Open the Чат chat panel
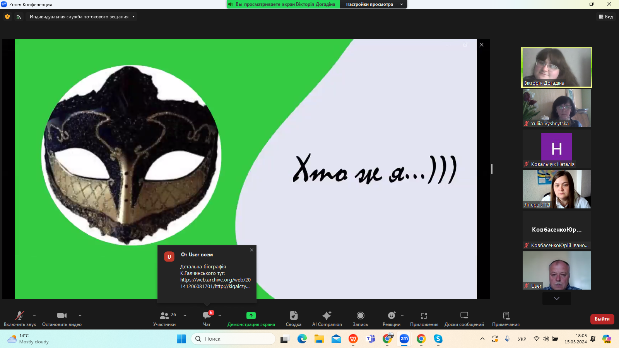 [207, 319]
